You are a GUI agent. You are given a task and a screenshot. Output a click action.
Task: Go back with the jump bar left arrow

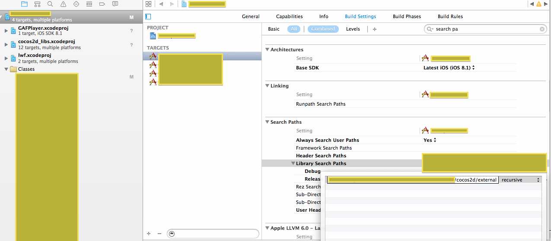161,4
